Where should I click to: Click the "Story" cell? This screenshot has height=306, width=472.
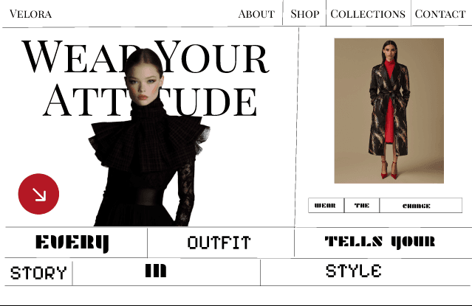[38, 273]
